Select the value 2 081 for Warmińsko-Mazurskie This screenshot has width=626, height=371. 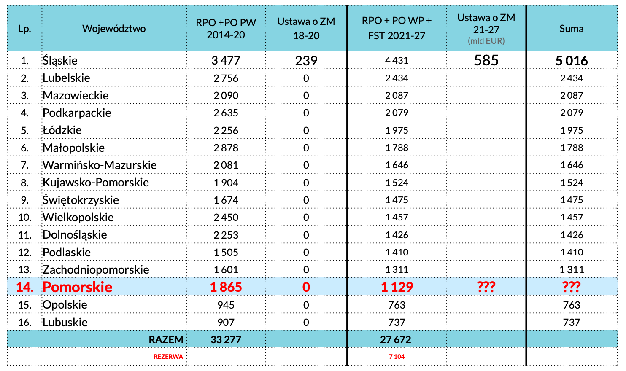click(226, 165)
